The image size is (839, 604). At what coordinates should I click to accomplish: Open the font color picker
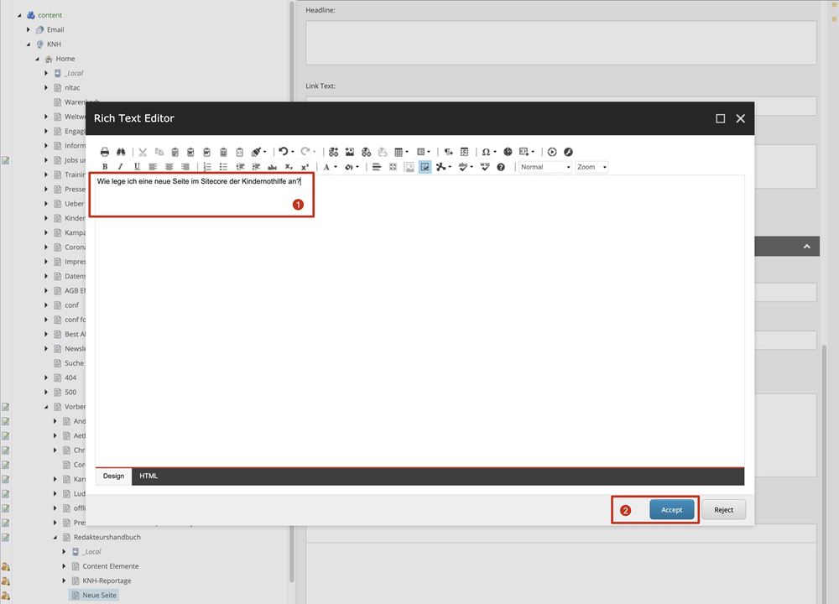(x=327, y=167)
